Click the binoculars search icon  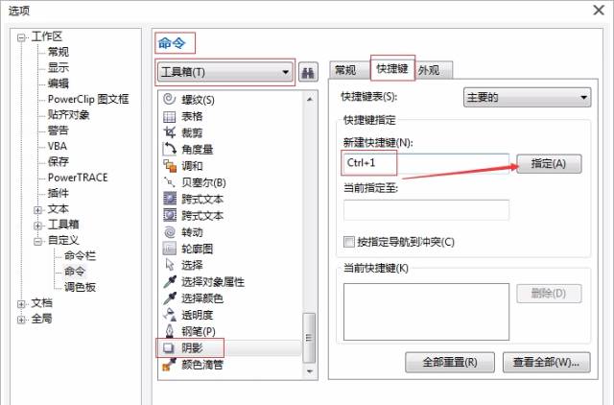click(308, 72)
